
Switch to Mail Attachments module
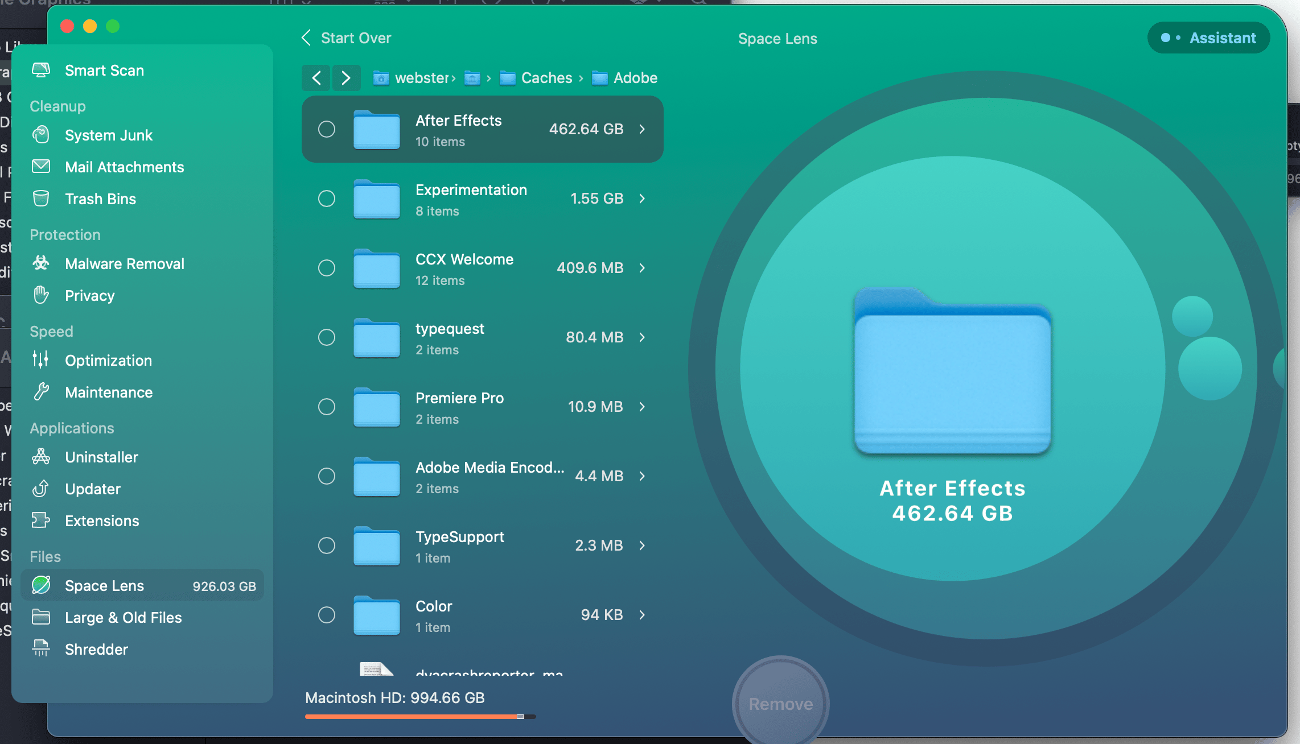(124, 167)
